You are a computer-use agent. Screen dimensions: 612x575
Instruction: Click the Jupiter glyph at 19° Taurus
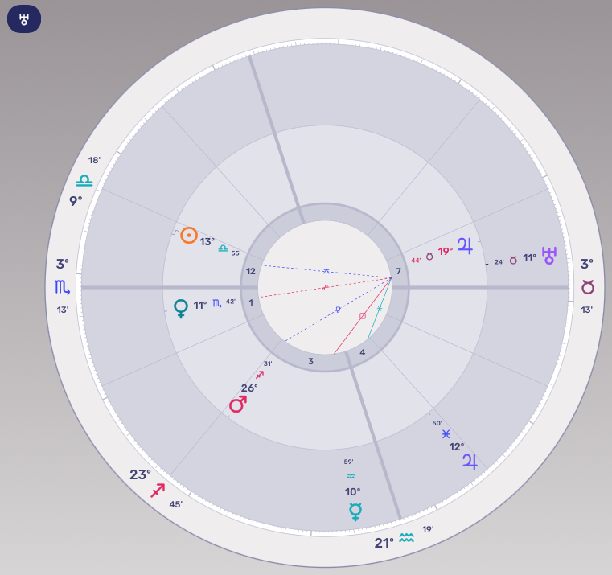466,245
